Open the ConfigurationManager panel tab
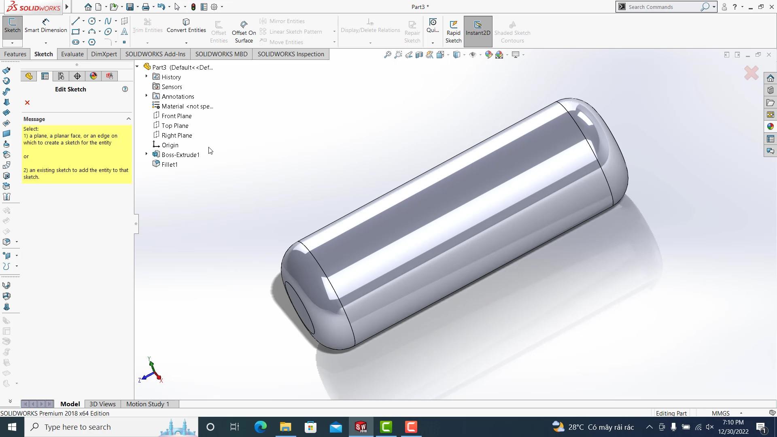Viewport: 777px width, 437px height. (61, 76)
